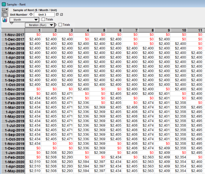Click $2,369 cell in 1-Mar-2019 column 5
205x174 pixels.
(98, 107)
